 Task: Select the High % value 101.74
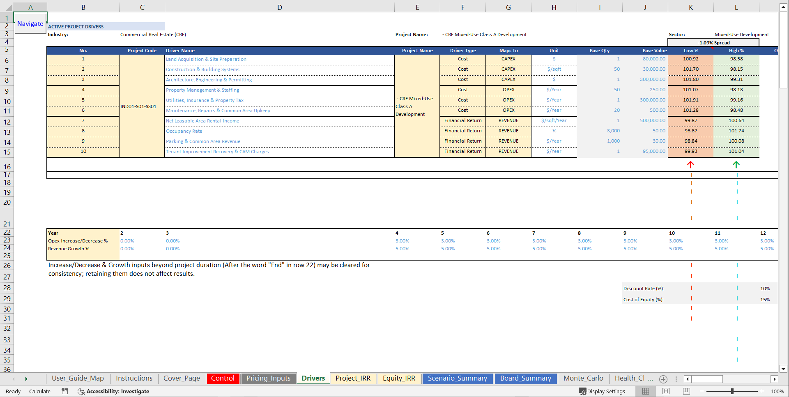point(736,131)
